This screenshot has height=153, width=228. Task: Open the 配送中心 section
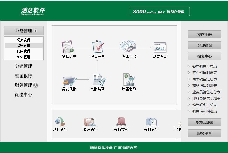point(24,94)
